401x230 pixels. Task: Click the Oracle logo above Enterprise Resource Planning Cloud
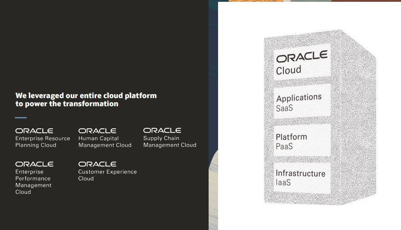(x=34, y=131)
